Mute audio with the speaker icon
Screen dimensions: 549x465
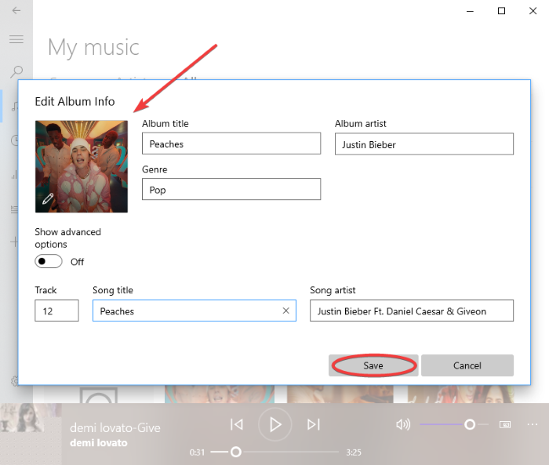click(403, 424)
